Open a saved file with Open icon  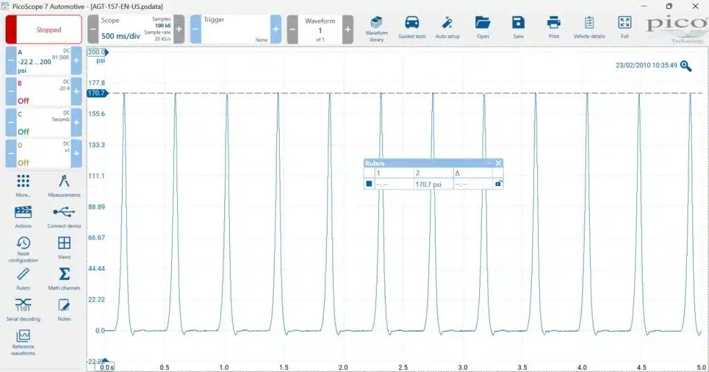click(x=483, y=28)
